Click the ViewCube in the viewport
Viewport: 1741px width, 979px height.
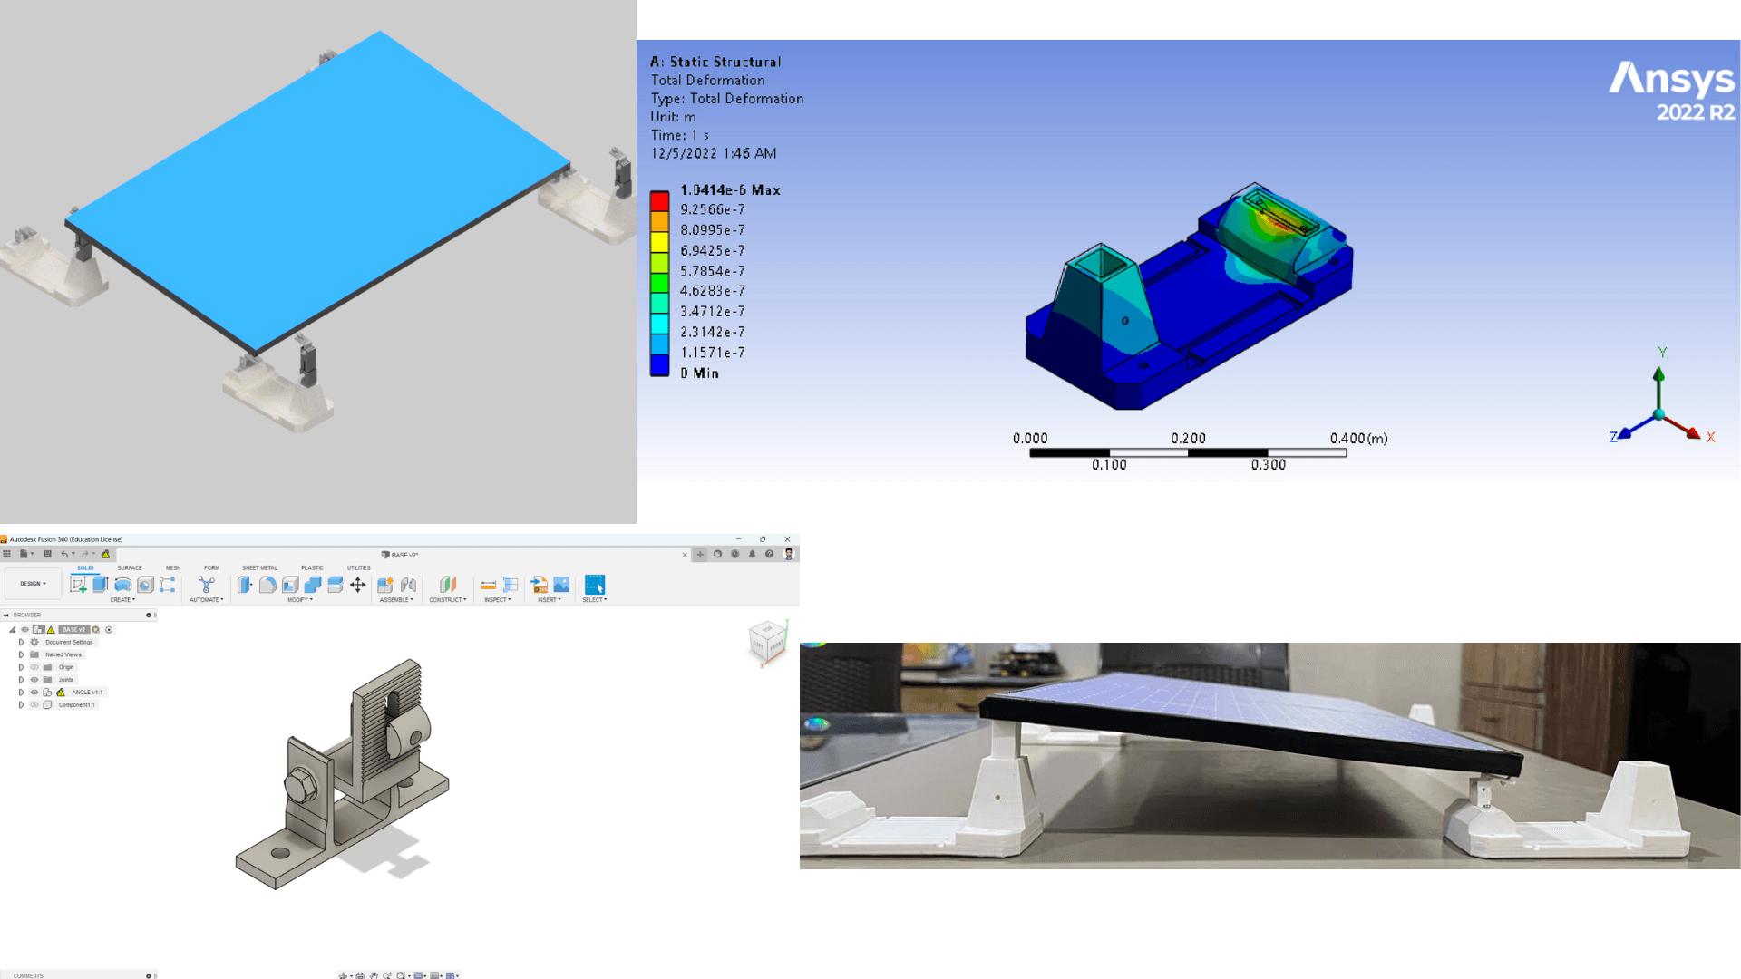coord(767,642)
